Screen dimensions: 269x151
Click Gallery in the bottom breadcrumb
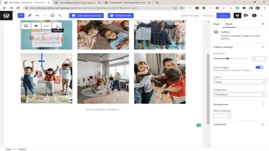pyautogui.click(x=22, y=149)
